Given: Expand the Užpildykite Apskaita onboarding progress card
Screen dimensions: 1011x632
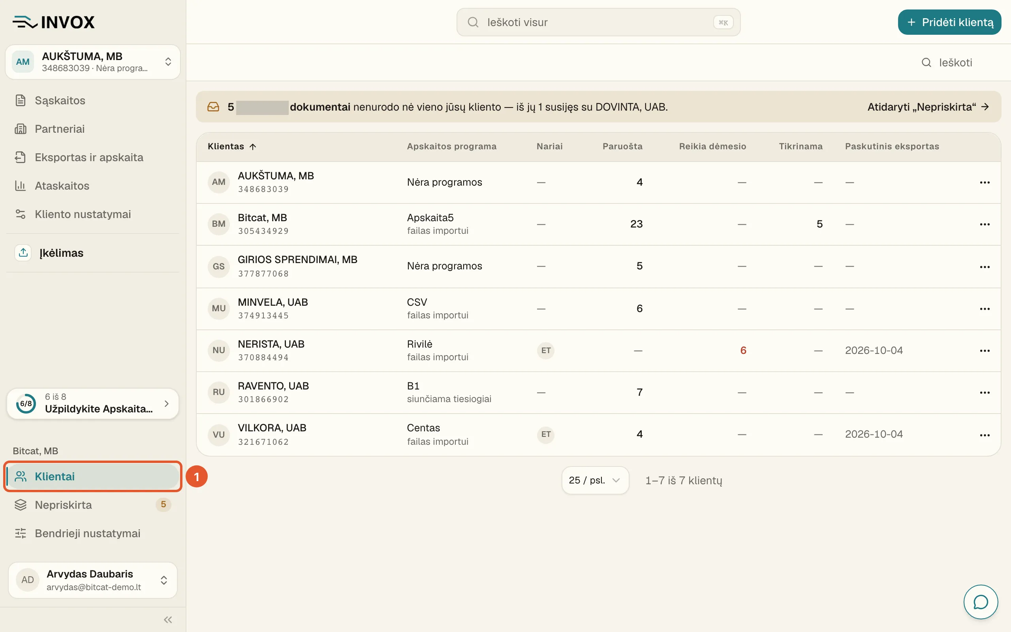Looking at the screenshot, I should click(93, 403).
